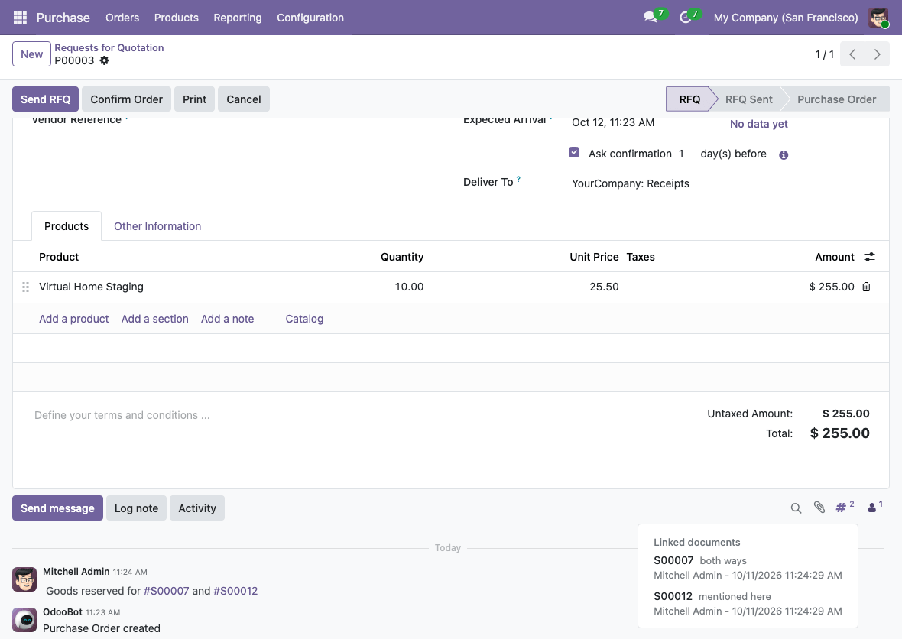
Task: Open the gear actions menu beside P00003
Action: point(104,60)
